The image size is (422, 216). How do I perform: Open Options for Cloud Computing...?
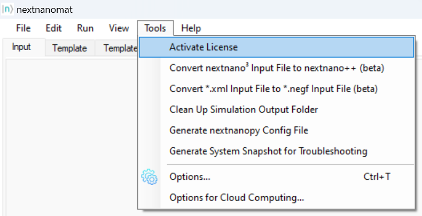point(237,197)
